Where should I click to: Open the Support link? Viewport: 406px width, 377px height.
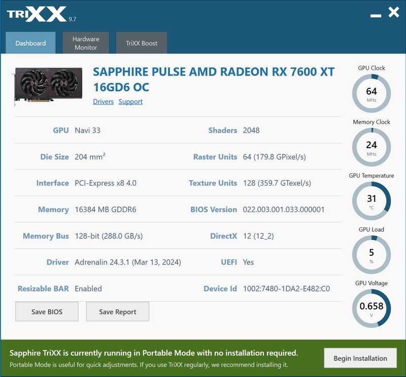(130, 101)
